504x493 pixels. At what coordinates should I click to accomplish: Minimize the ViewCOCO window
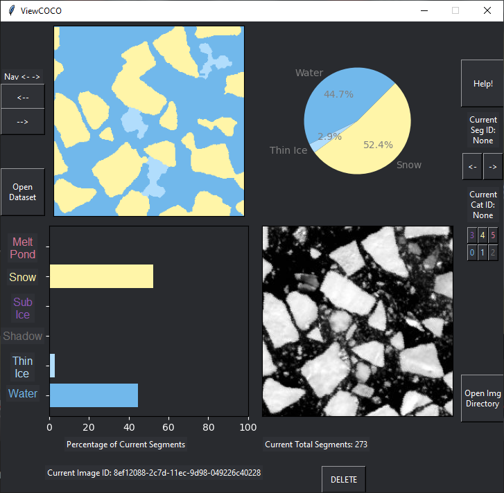click(x=424, y=10)
